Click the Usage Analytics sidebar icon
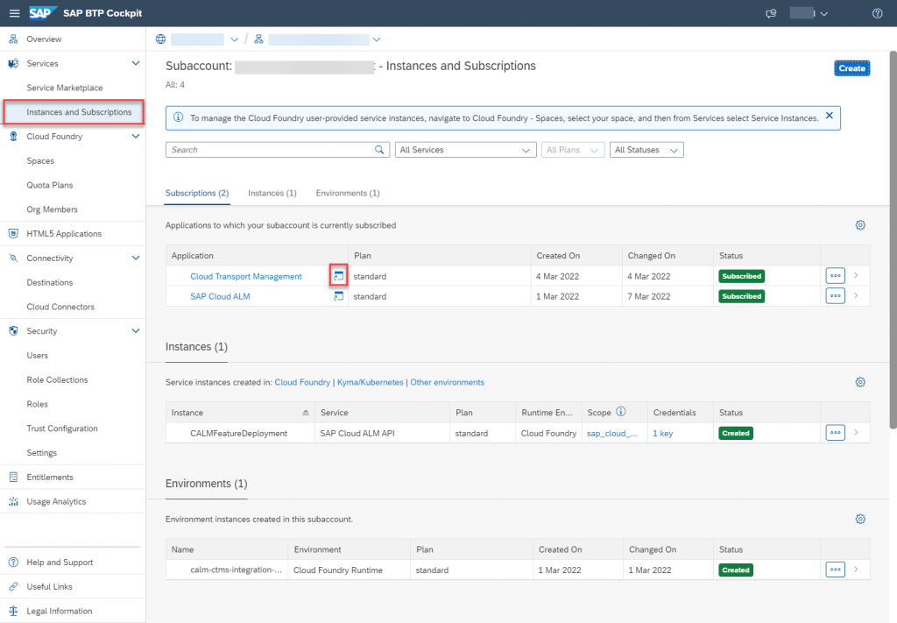This screenshot has height=623, width=897. click(13, 501)
